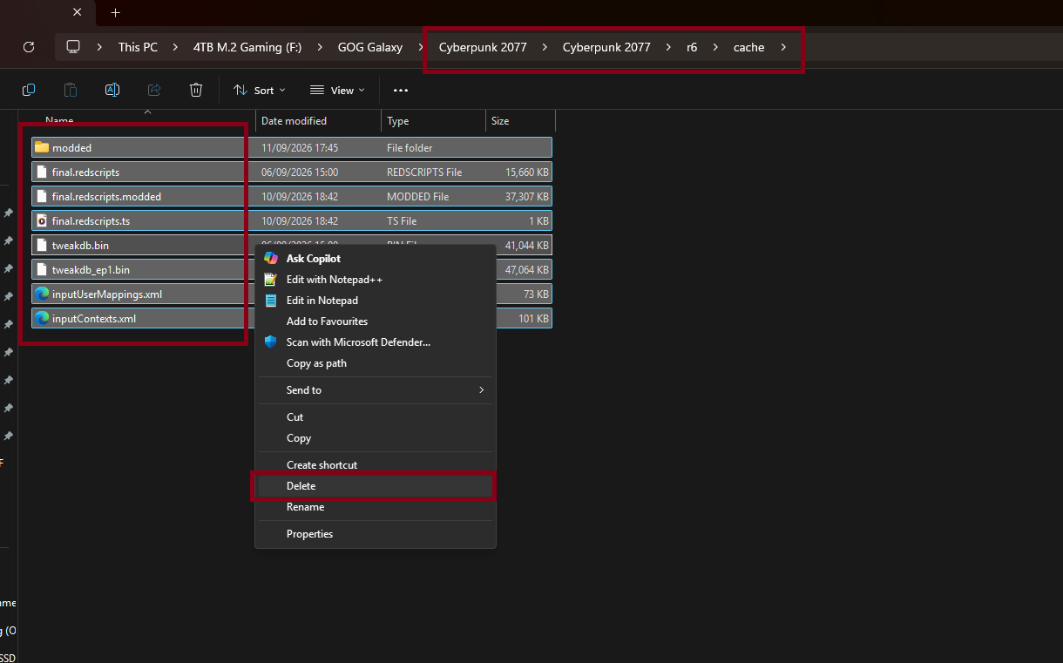
Task: Open the See more ellipsis menu
Action: coord(401,90)
